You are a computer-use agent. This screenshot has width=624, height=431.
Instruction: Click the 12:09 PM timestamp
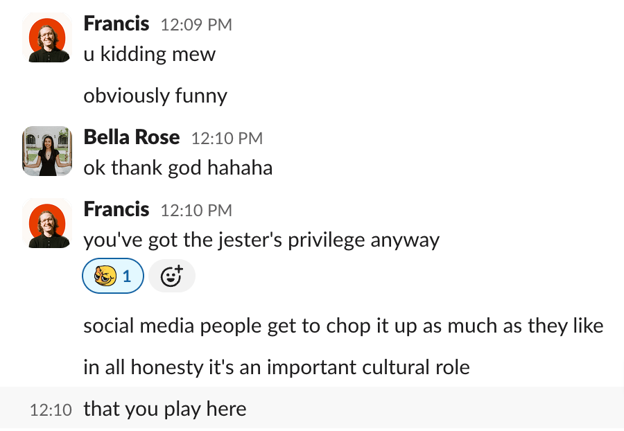point(196,25)
